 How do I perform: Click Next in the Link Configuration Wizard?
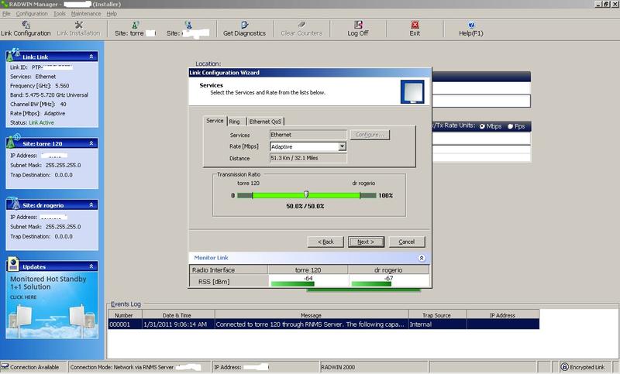tap(366, 242)
